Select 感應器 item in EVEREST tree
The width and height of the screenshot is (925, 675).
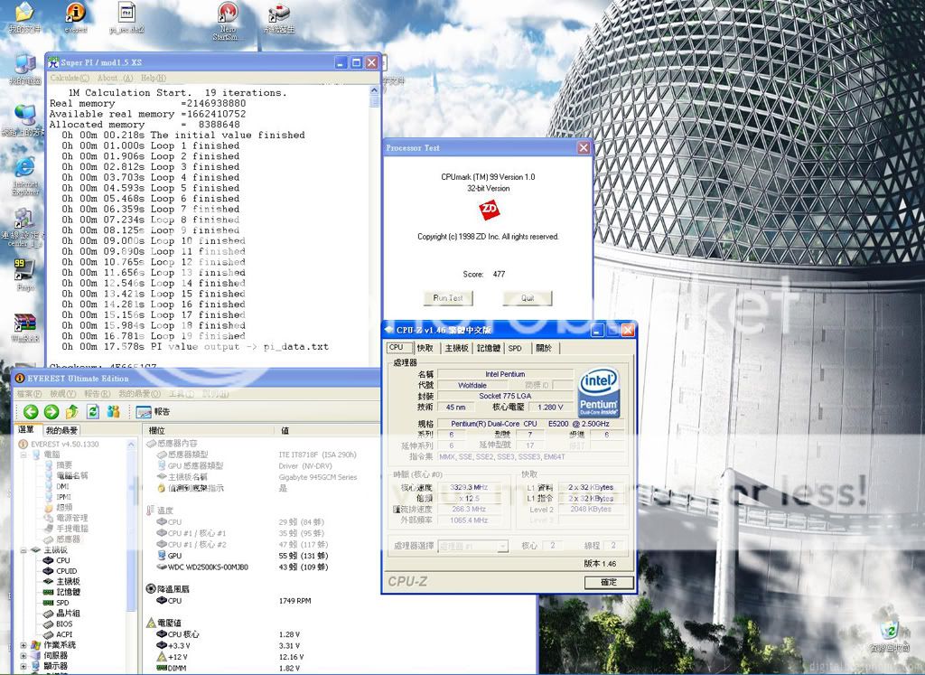click(61, 539)
